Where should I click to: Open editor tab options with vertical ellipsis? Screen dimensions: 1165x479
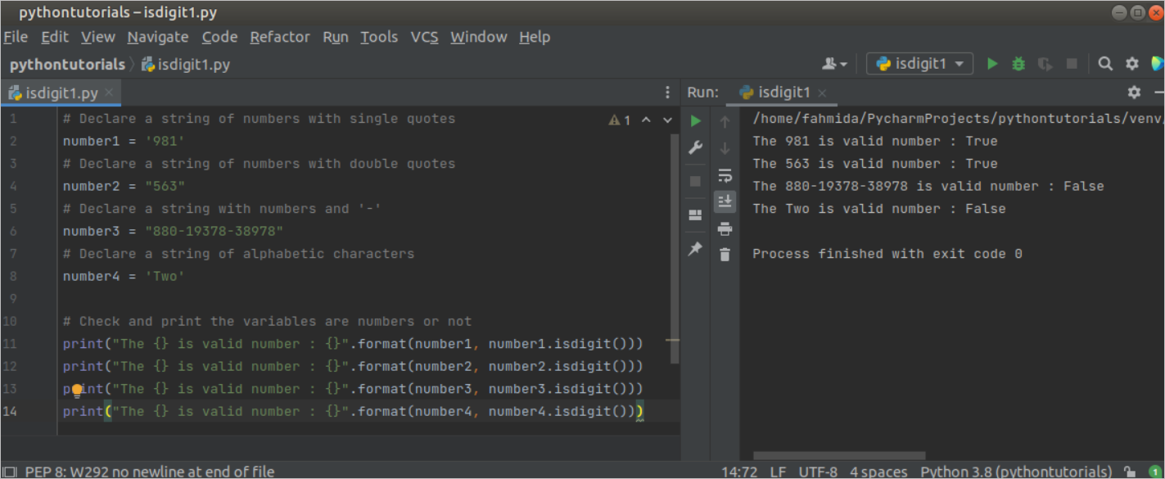pyautogui.click(x=667, y=92)
